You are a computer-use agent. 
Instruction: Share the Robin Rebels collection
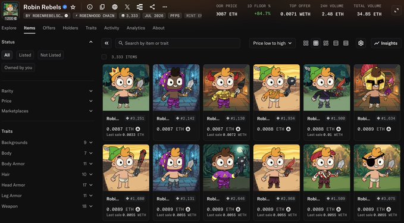152,7
